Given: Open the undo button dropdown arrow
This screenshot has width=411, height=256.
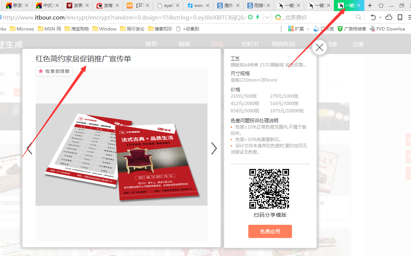Looking at the screenshot, I should (380, 17).
